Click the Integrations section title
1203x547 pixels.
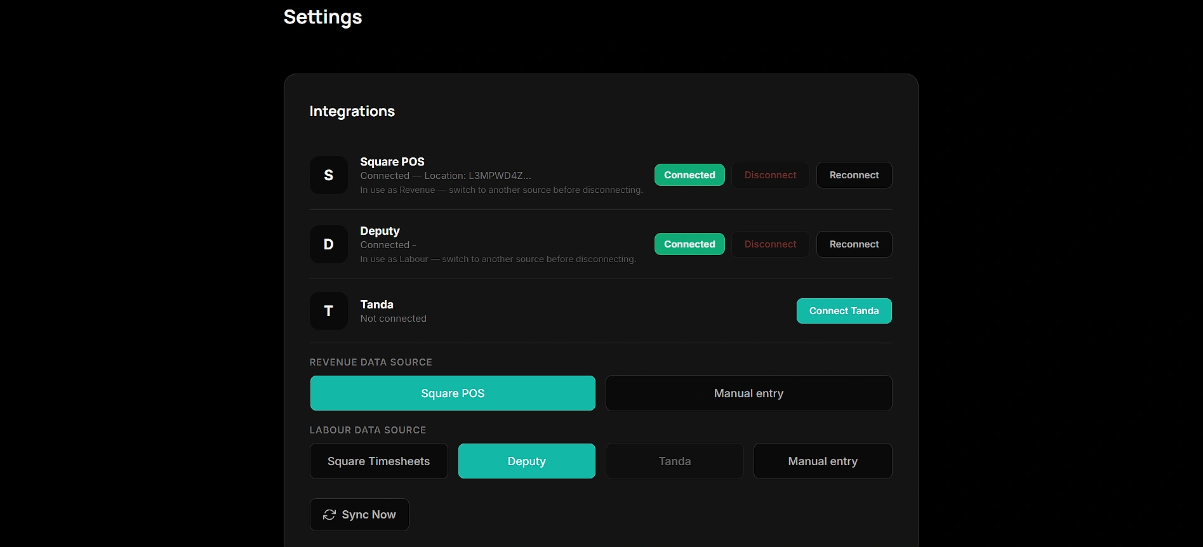point(352,112)
